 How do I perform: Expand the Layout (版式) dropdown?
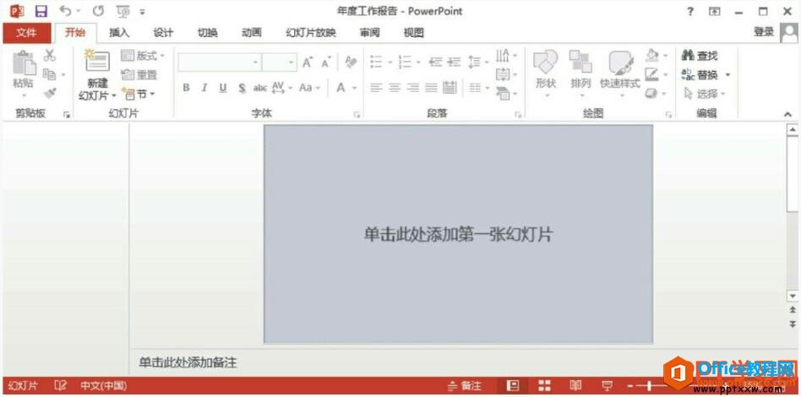pos(143,55)
